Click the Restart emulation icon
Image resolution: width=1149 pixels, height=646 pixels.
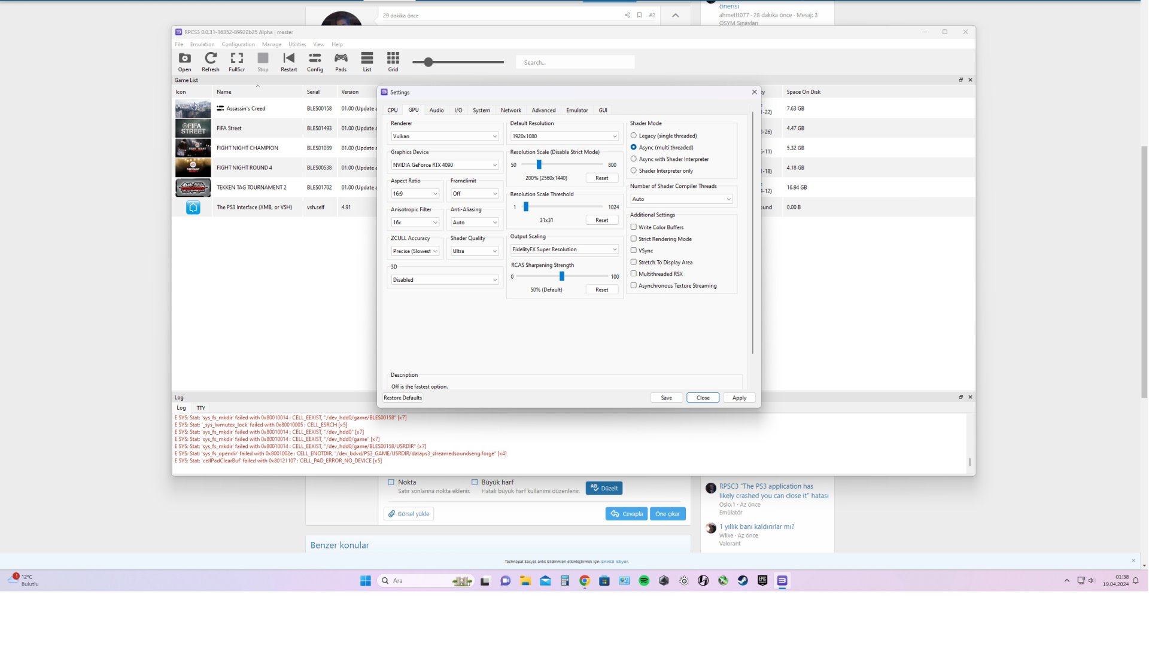tap(288, 62)
